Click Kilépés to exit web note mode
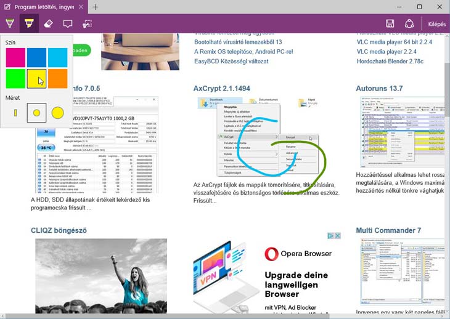Viewport: 450px width, 319px height. click(436, 23)
